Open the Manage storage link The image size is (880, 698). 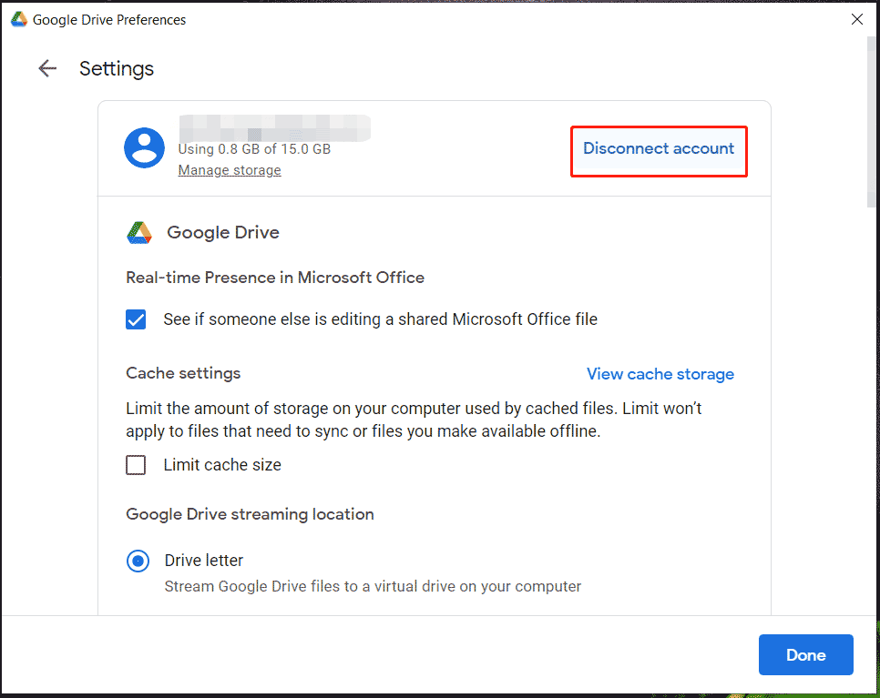(230, 170)
